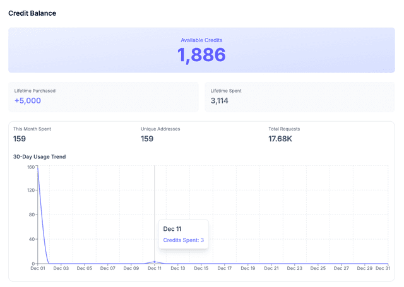Image resolution: width=404 pixels, height=287 pixels.
Task: Click the Dec 03 x-axis label
Action: tap(61, 268)
